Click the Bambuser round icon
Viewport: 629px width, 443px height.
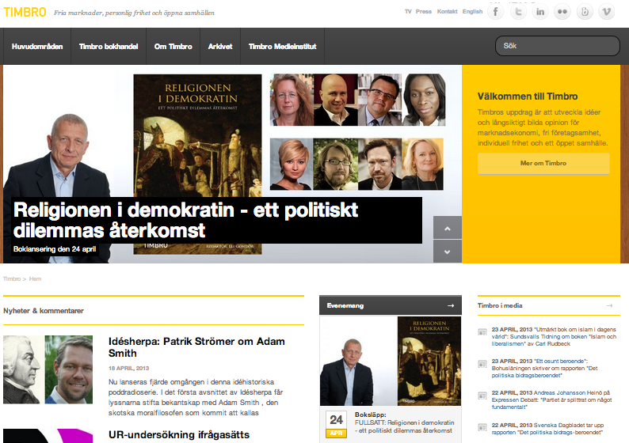(585, 12)
